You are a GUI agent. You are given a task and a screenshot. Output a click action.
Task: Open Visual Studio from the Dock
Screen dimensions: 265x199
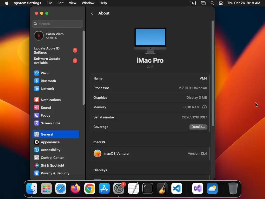click(198, 188)
